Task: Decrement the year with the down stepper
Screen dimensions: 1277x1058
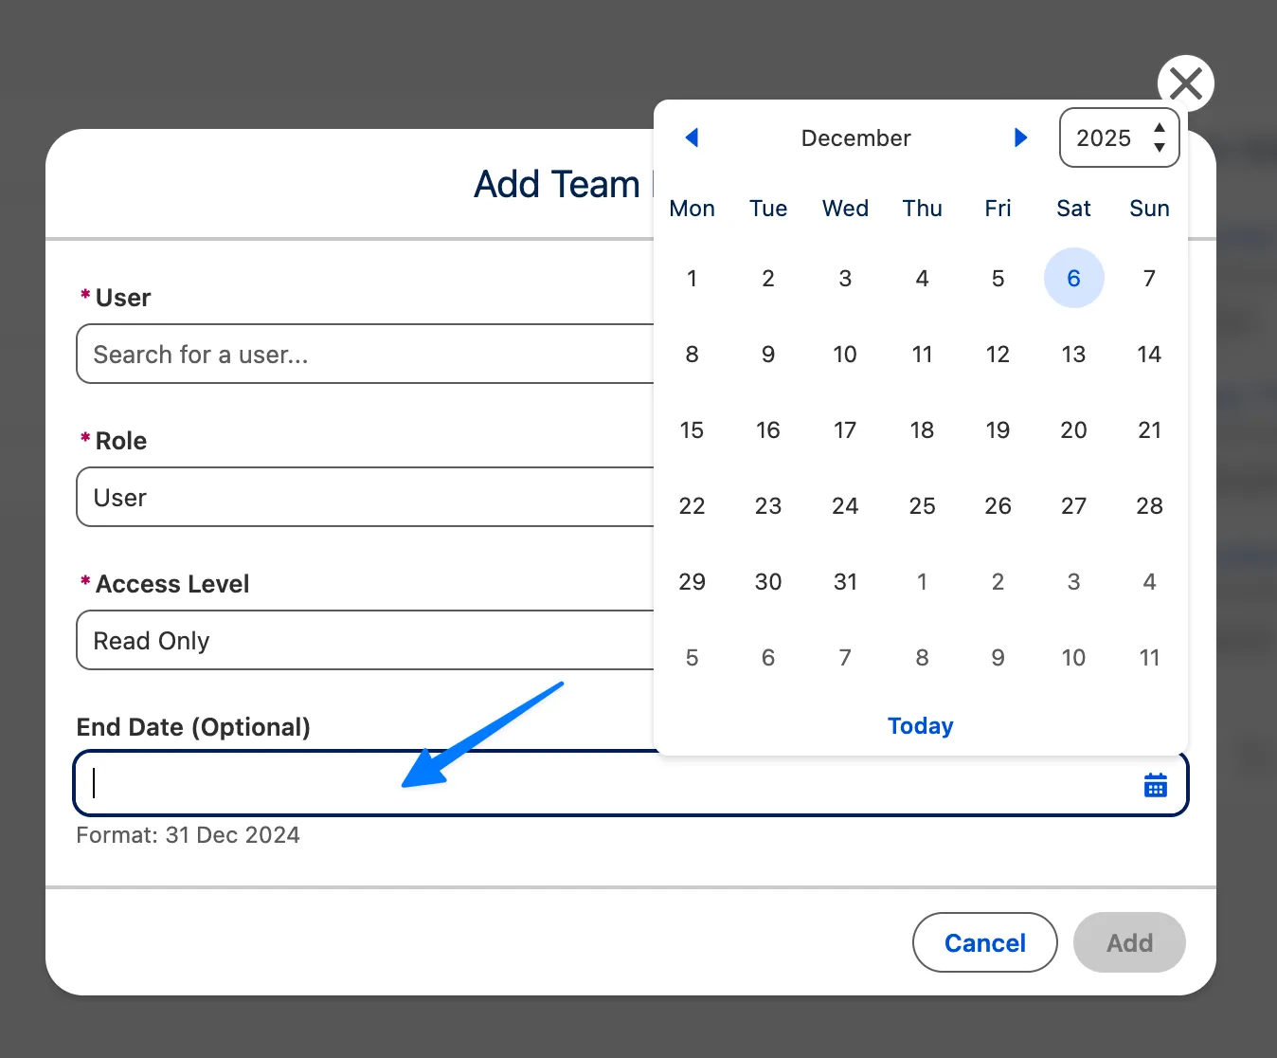Action: point(1160,148)
